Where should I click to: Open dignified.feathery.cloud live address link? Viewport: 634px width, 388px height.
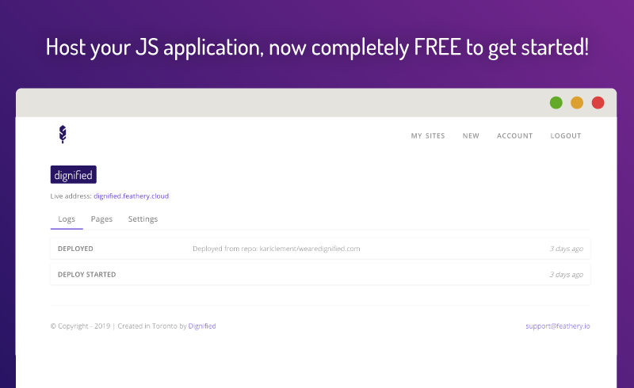click(x=131, y=196)
